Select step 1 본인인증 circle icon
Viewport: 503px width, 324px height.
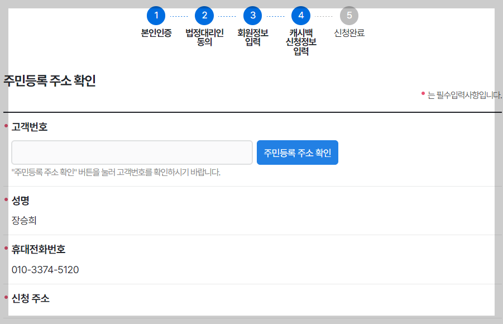pos(156,16)
